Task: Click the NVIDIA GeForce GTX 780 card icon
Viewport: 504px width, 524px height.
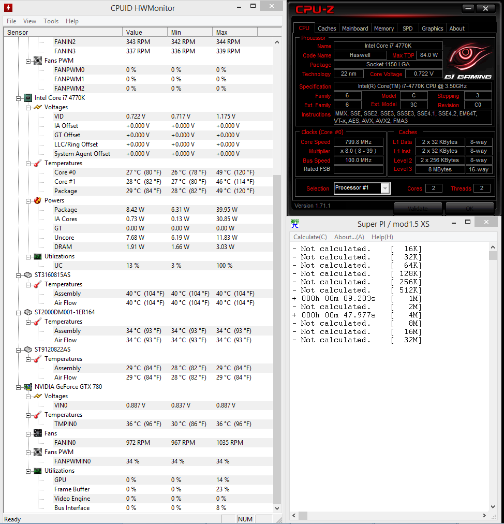Action: point(28,387)
